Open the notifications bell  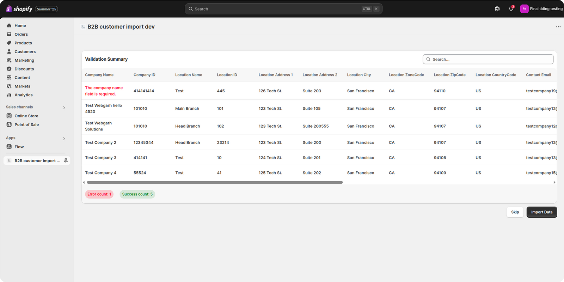tap(511, 9)
